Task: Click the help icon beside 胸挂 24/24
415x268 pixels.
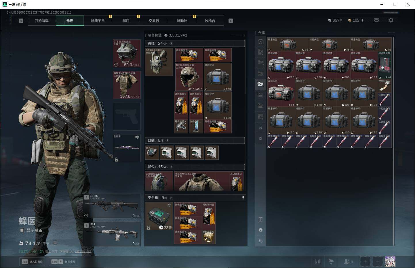Action: click(171, 43)
